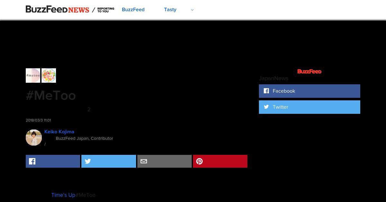Click BuzzFeed Japan, Contributor text

[84, 139]
